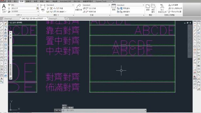Select the Rectangle tool in the draw toolbar
Viewport: 201px width, 113px height.
2,36
